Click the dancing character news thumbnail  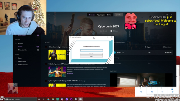(x=57, y=72)
